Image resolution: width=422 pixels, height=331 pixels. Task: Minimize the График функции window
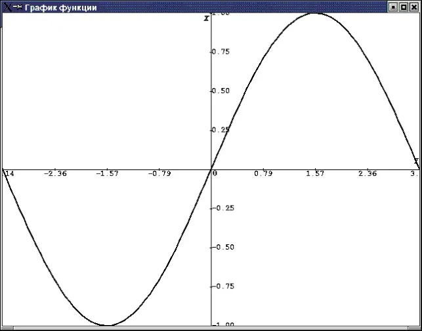pos(393,7)
